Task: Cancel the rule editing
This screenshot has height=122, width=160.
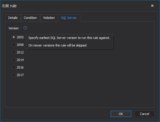Action: coord(144,114)
